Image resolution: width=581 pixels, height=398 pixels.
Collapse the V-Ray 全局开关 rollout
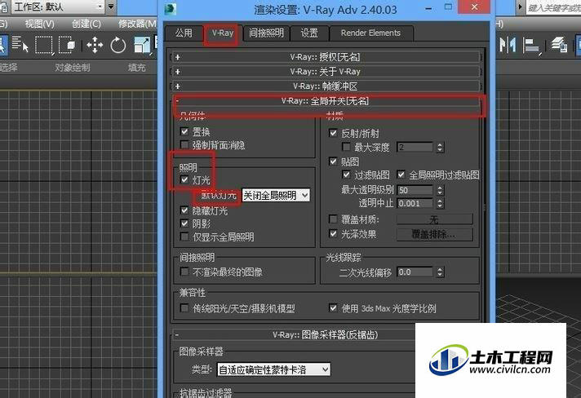(326, 100)
